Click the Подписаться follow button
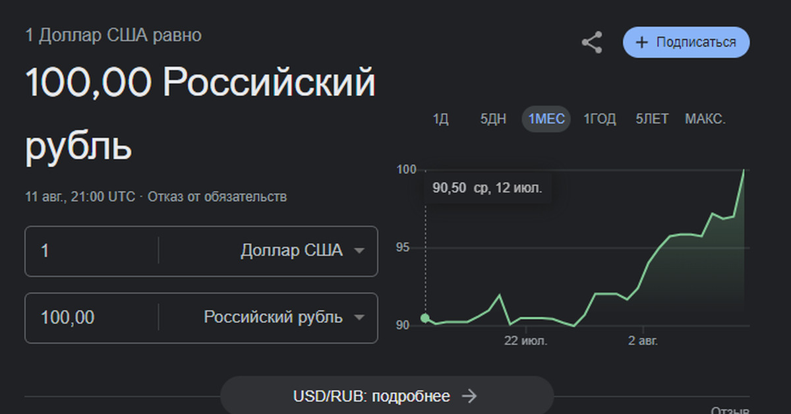The width and height of the screenshot is (791, 414). 686,43
